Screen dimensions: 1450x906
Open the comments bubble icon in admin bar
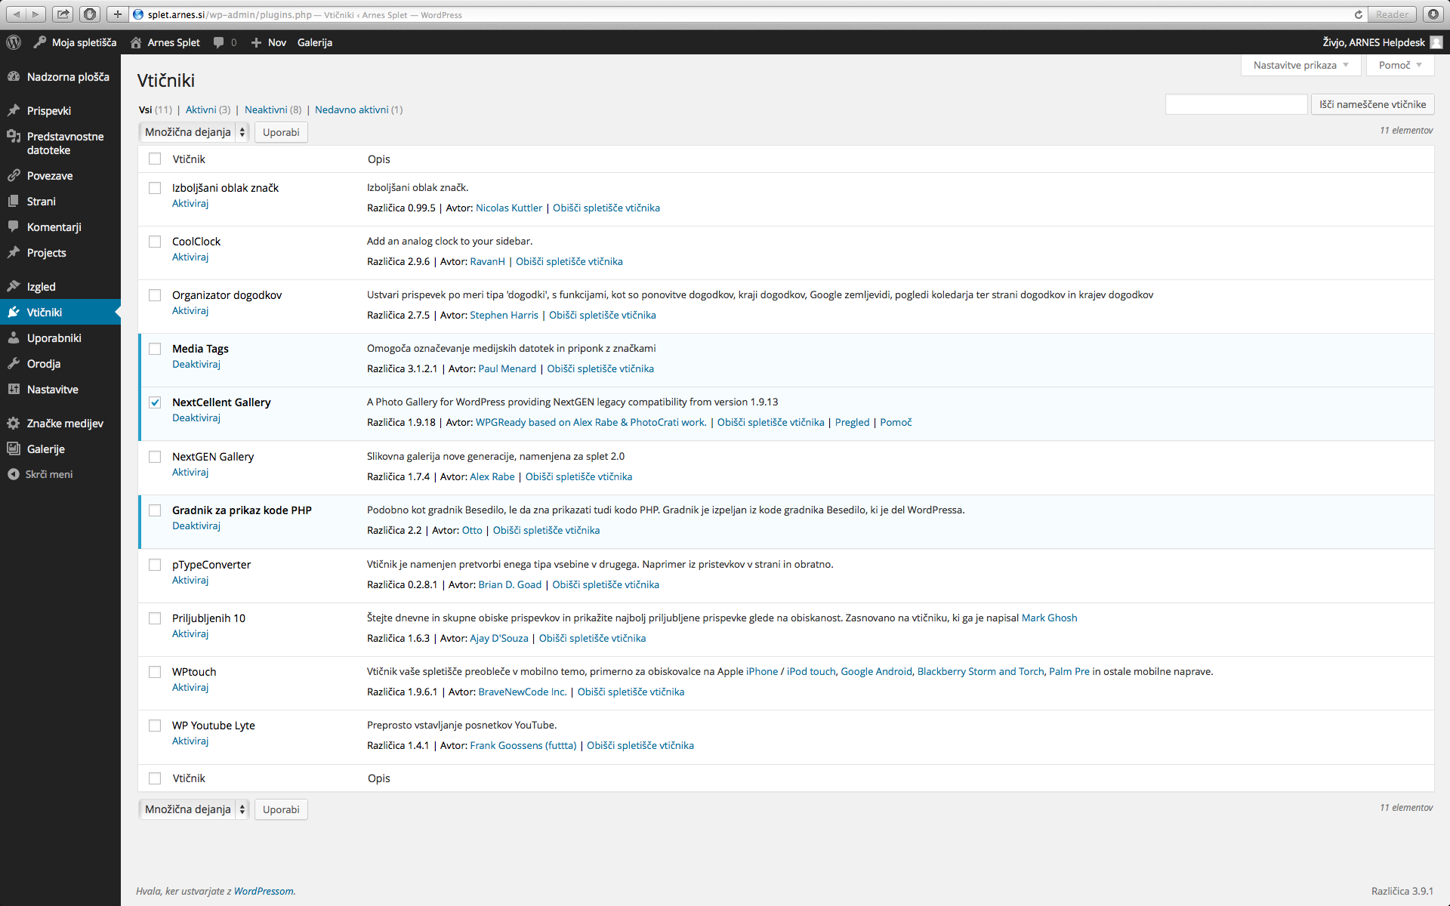[x=219, y=42]
